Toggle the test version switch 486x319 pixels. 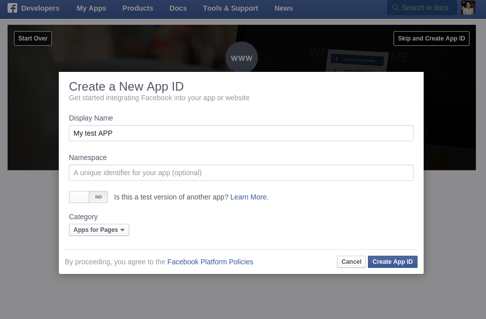pos(88,197)
